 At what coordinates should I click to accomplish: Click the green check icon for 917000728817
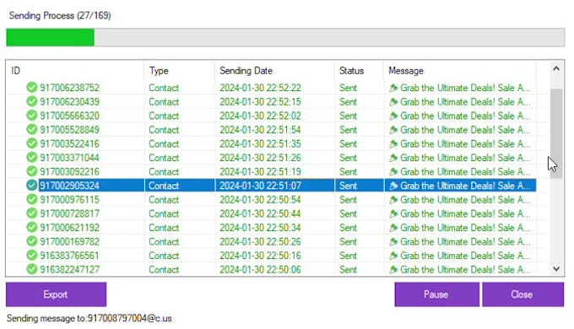tap(32, 213)
